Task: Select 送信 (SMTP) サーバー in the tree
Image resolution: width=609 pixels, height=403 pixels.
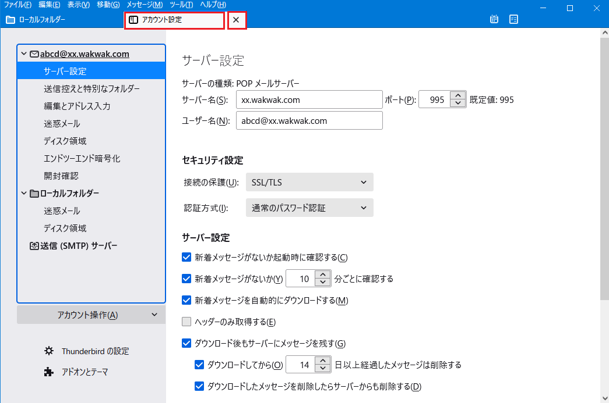Action: (91, 245)
